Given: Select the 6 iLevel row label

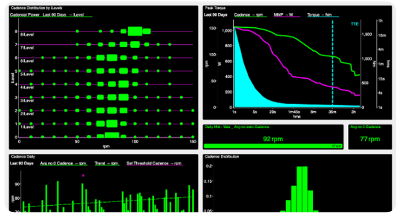Looking at the screenshot, I should (27, 61).
